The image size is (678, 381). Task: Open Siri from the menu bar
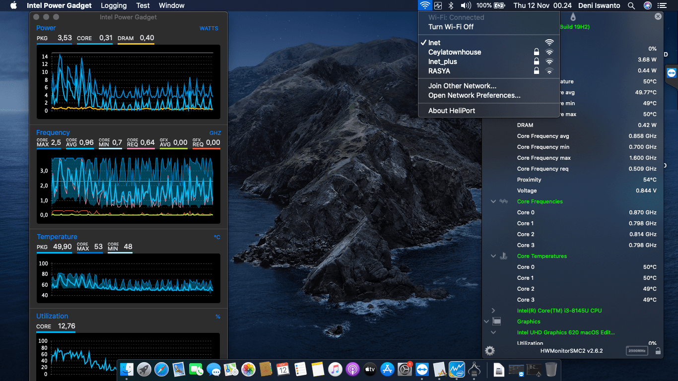647,5
